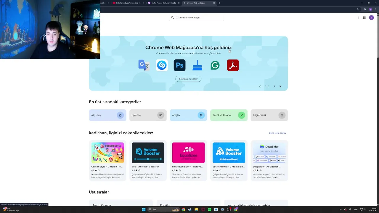Viewport: 379px width, 213px height.
Task: Focus the extension and theme search field
Action: (x=196, y=17)
